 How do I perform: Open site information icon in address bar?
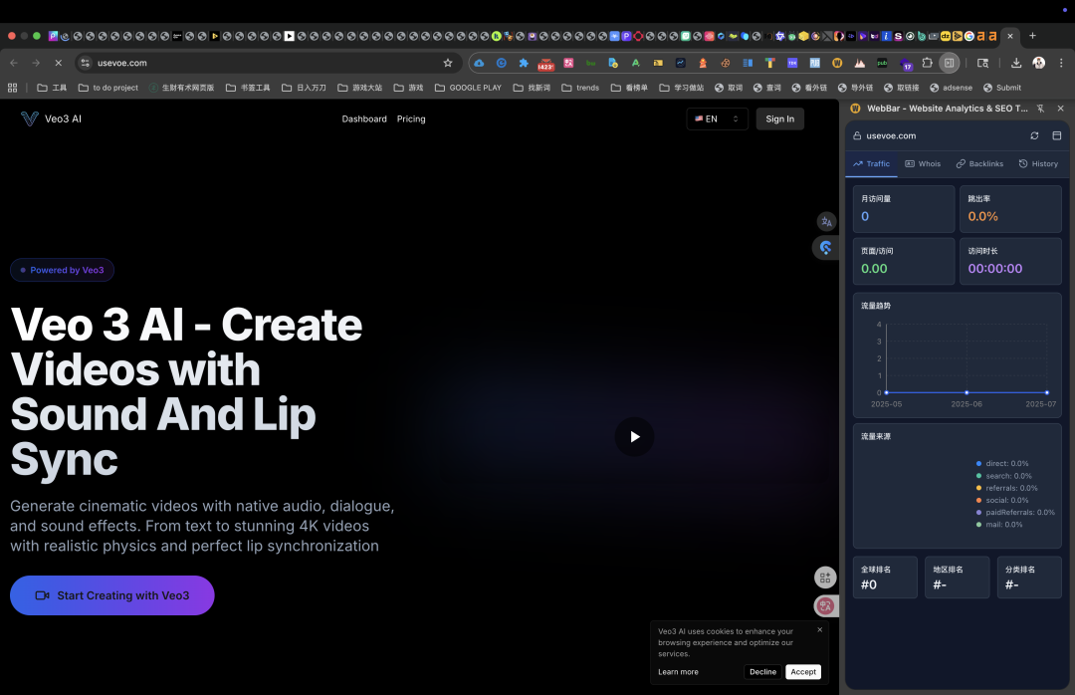pyautogui.click(x=85, y=63)
